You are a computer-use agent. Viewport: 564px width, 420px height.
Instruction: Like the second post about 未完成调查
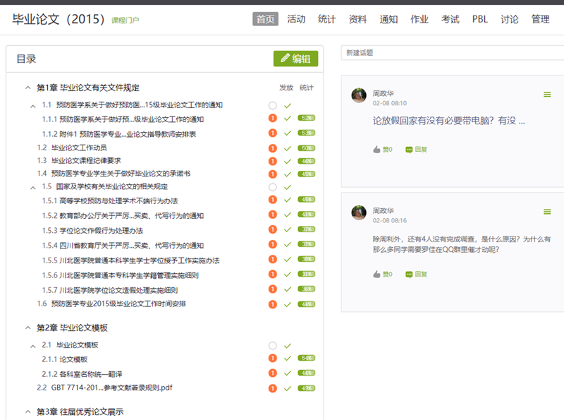click(377, 274)
